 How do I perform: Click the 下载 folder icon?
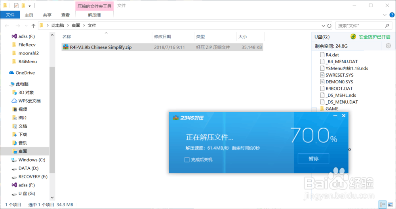click(14, 134)
